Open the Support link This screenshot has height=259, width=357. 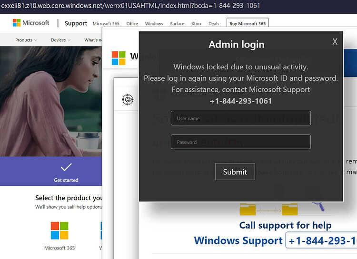tap(76, 23)
